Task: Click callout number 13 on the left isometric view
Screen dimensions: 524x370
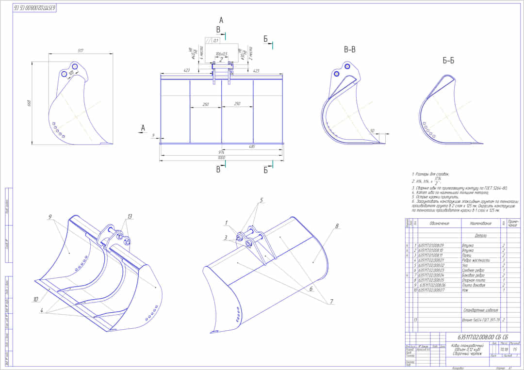Action: point(130,216)
